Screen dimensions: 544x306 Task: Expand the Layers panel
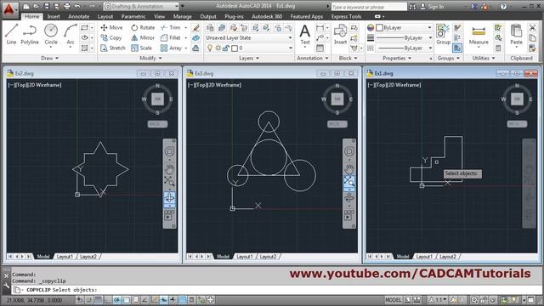[249, 59]
